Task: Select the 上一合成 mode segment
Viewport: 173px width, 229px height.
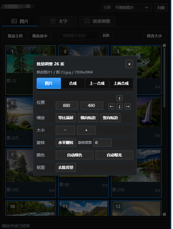Action: (97, 83)
